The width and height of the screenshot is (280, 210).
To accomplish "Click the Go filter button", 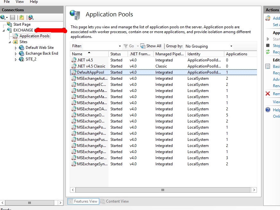I will coord(129,46).
